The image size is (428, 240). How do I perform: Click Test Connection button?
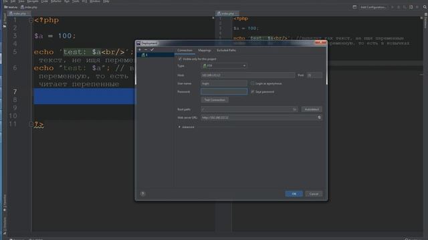pos(215,100)
